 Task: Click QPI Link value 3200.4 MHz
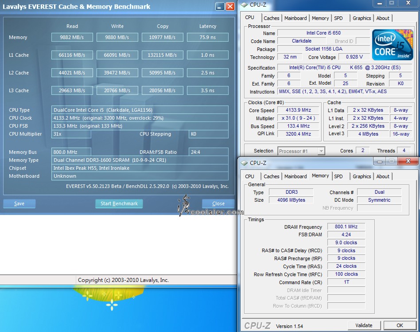299,134
